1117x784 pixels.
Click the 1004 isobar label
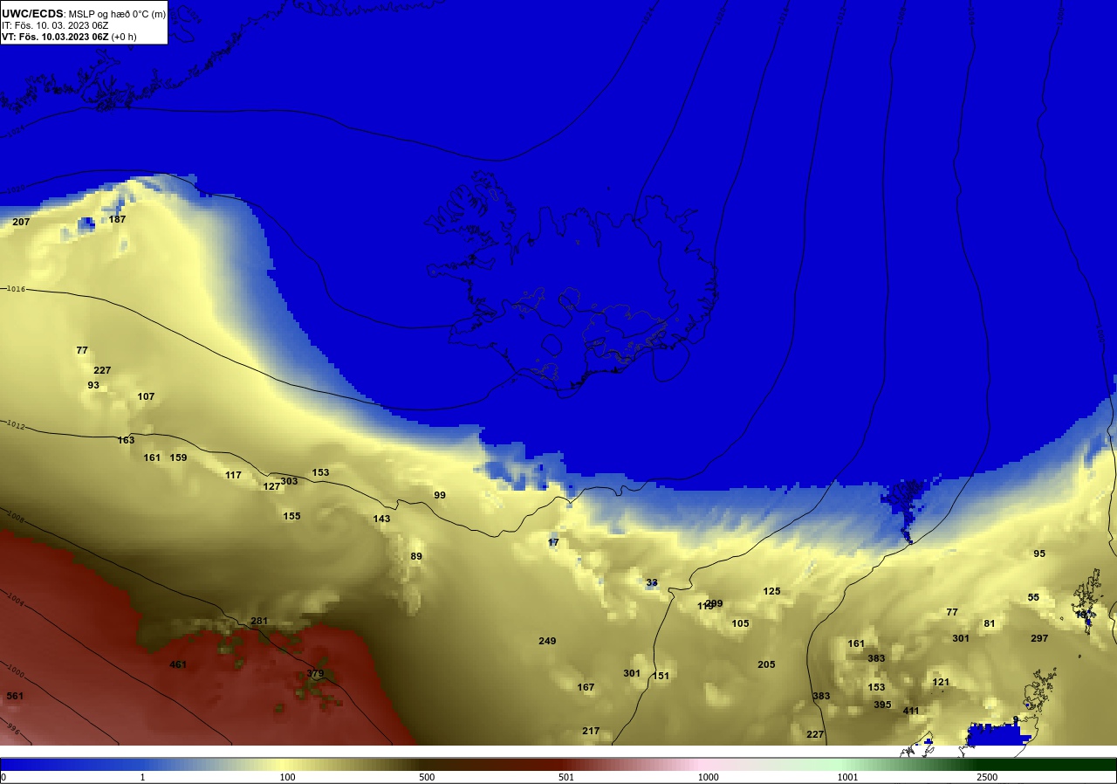[x=16, y=599]
